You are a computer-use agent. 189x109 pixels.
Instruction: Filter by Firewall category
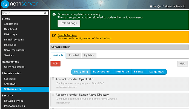[x=139, y=72]
